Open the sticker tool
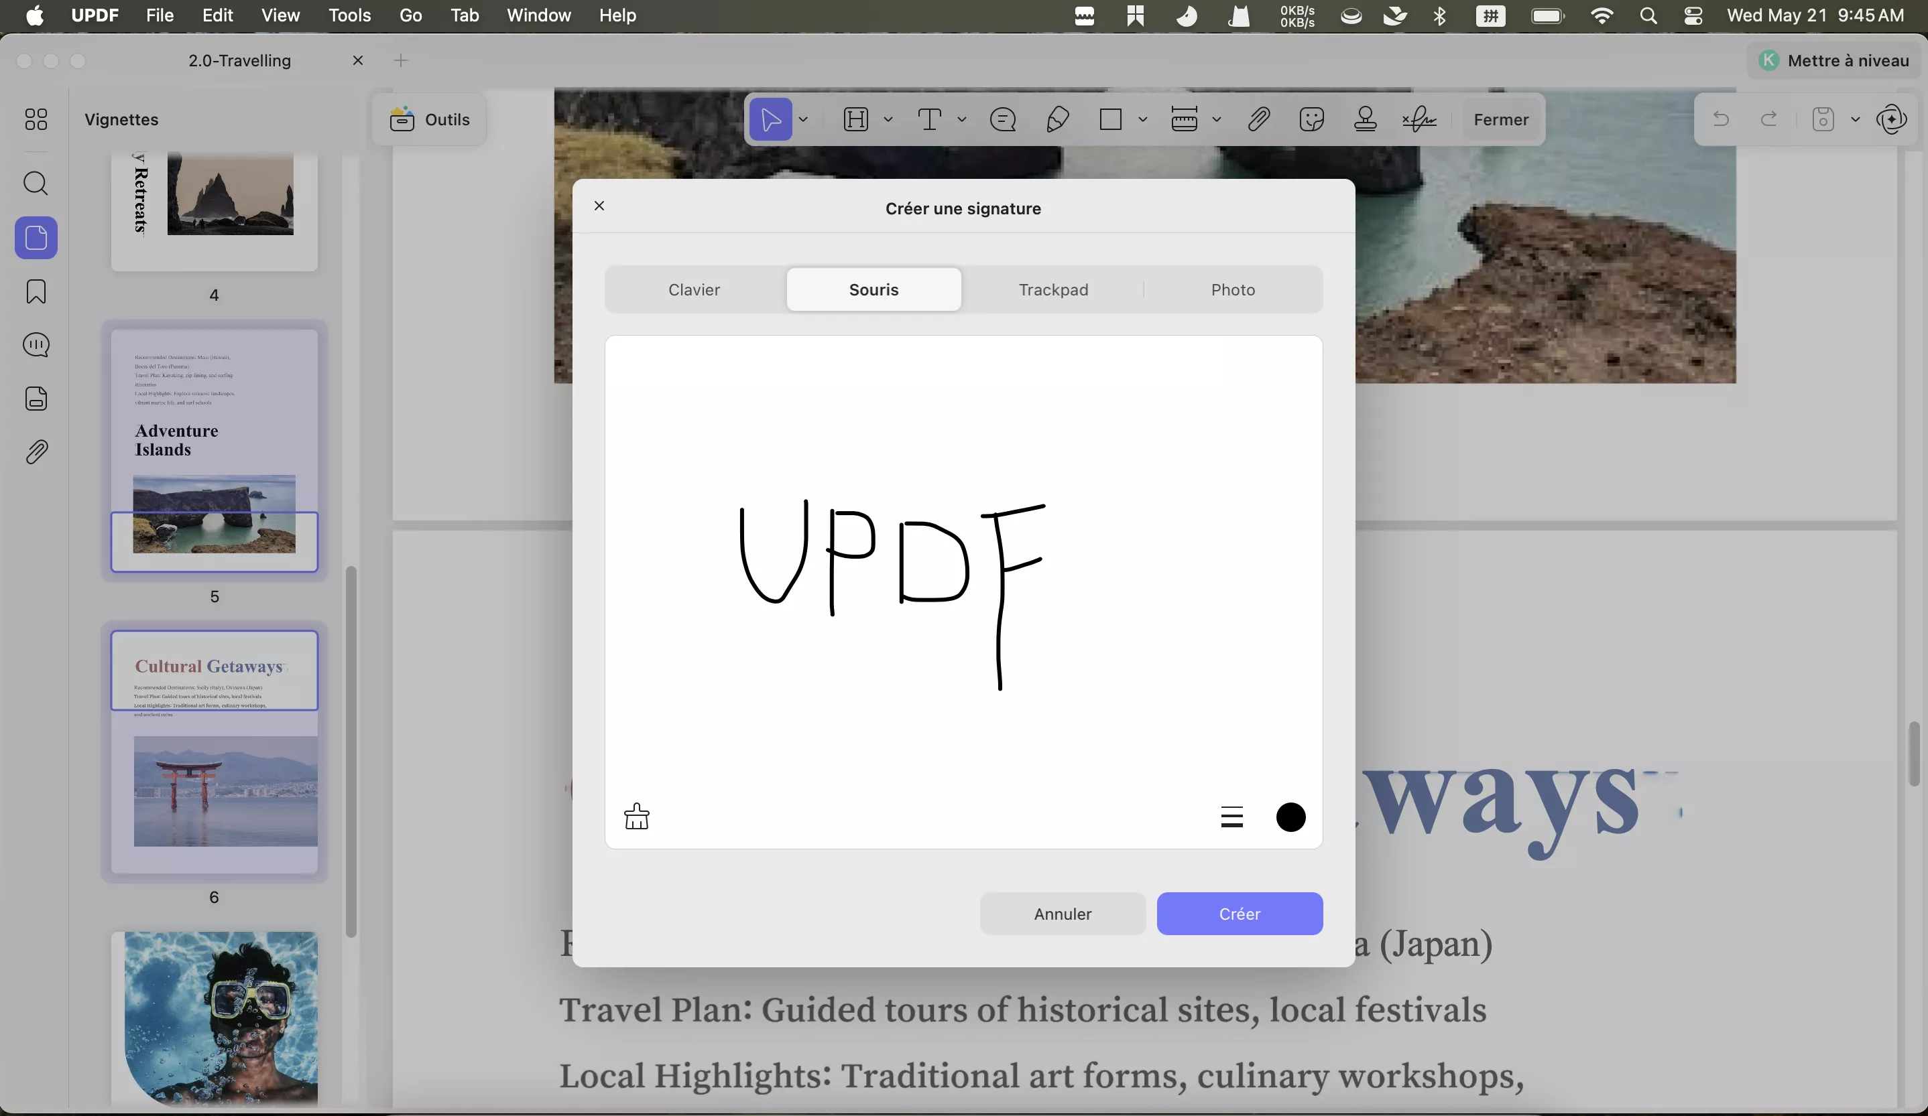 [1311, 119]
